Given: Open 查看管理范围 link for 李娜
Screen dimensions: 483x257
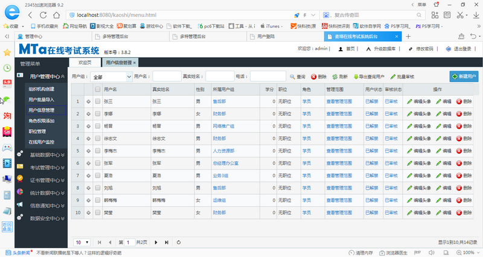Looking at the screenshot, I should click(x=339, y=113).
